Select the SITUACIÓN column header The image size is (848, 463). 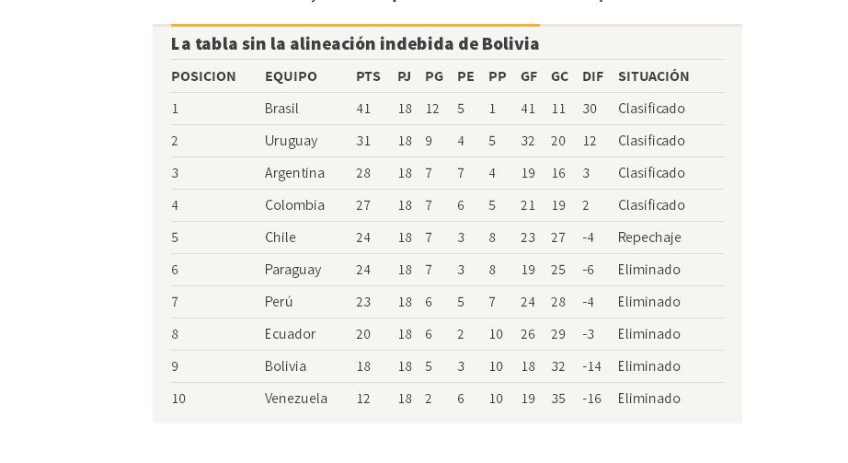pyautogui.click(x=653, y=75)
